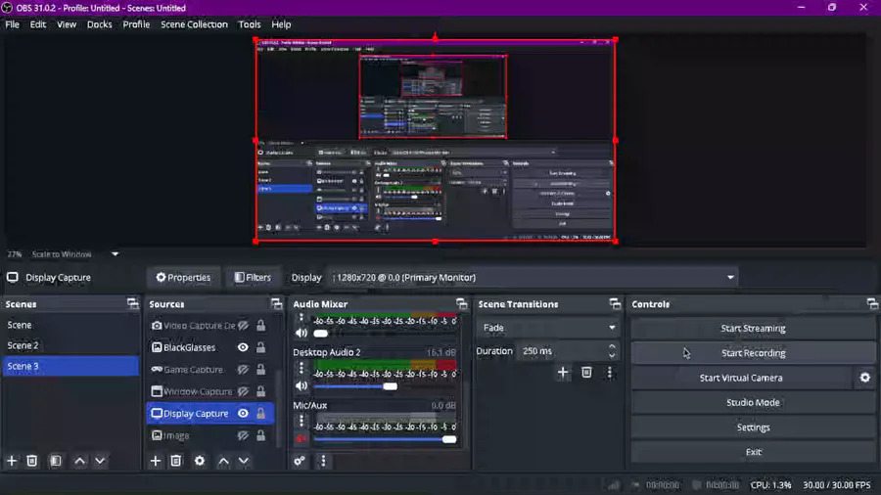Viewport: 881px width, 495px height.
Task: Open advanced audio properties gears icon
Action: (x=300, y=461)
